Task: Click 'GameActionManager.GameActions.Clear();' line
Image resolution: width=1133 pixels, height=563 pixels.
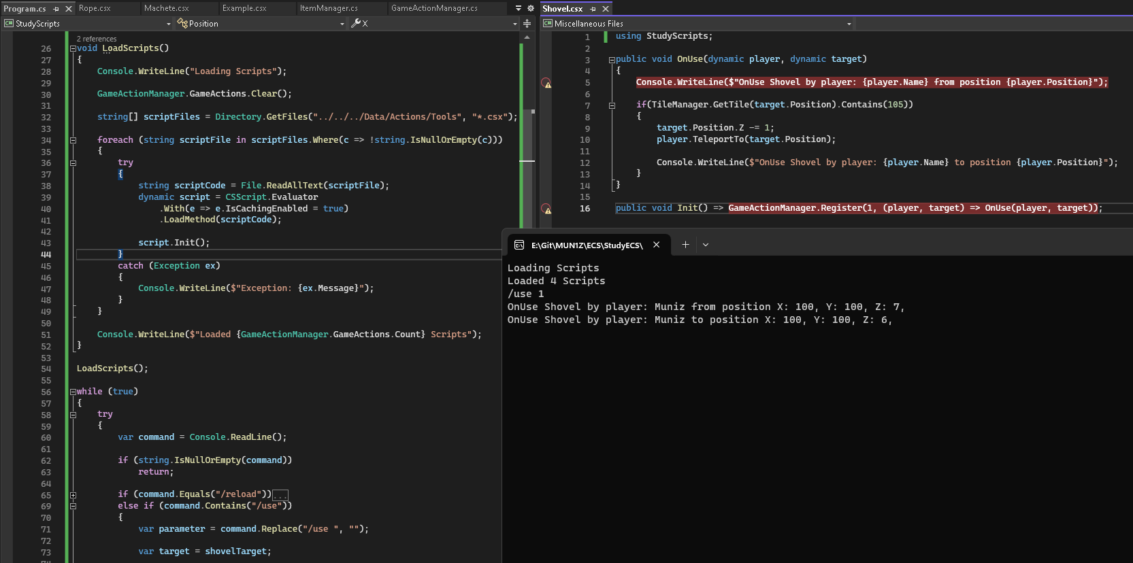Action: click(x=194, y=94)
